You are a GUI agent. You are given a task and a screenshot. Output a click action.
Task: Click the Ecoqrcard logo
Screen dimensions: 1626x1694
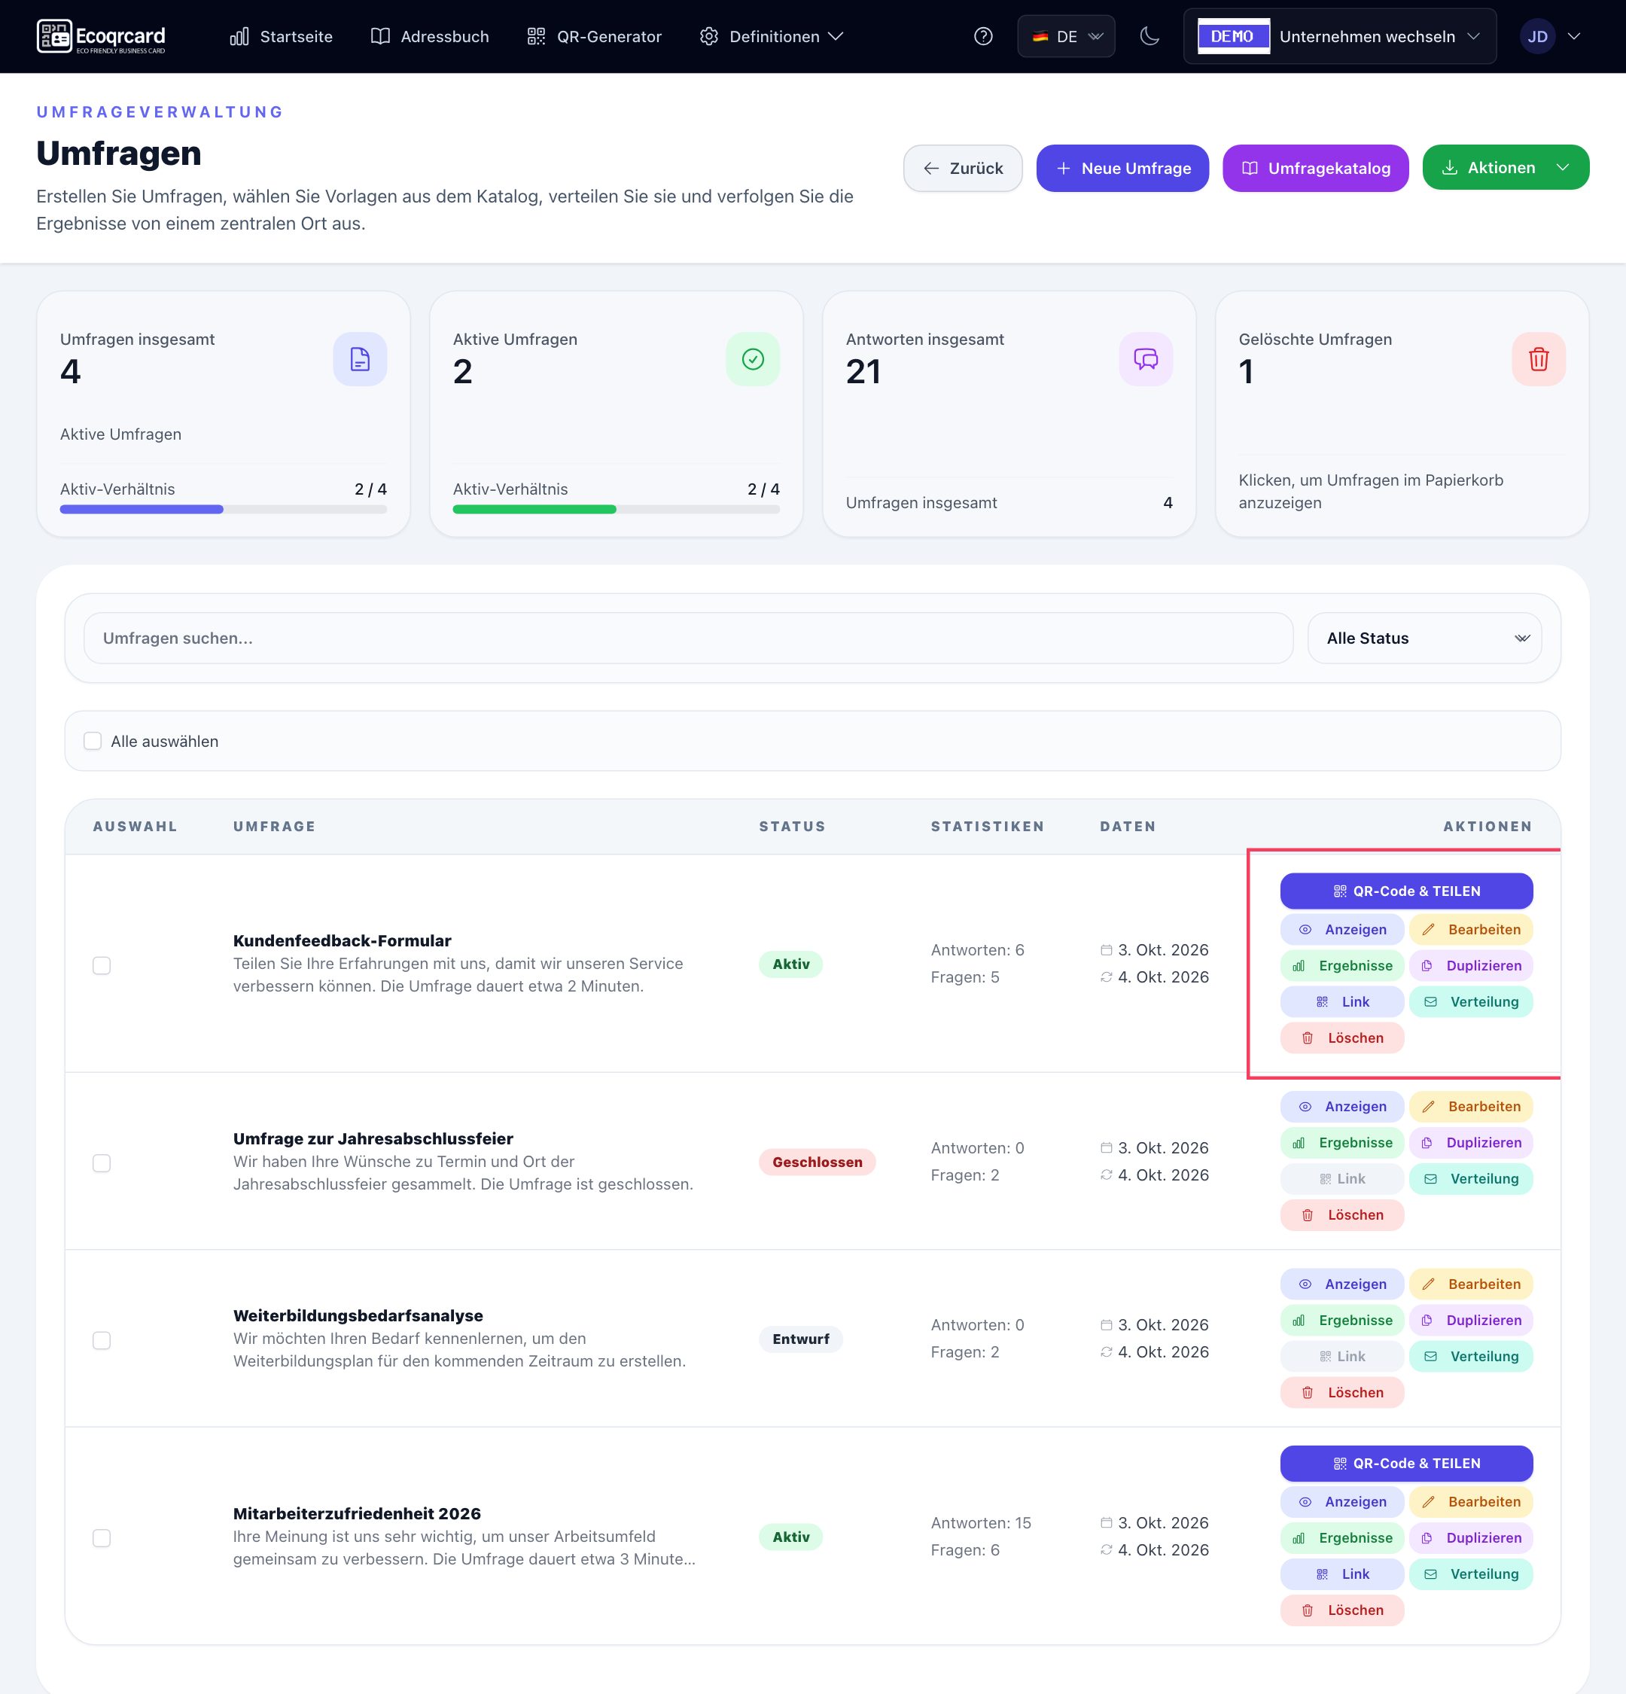point(101,36)
